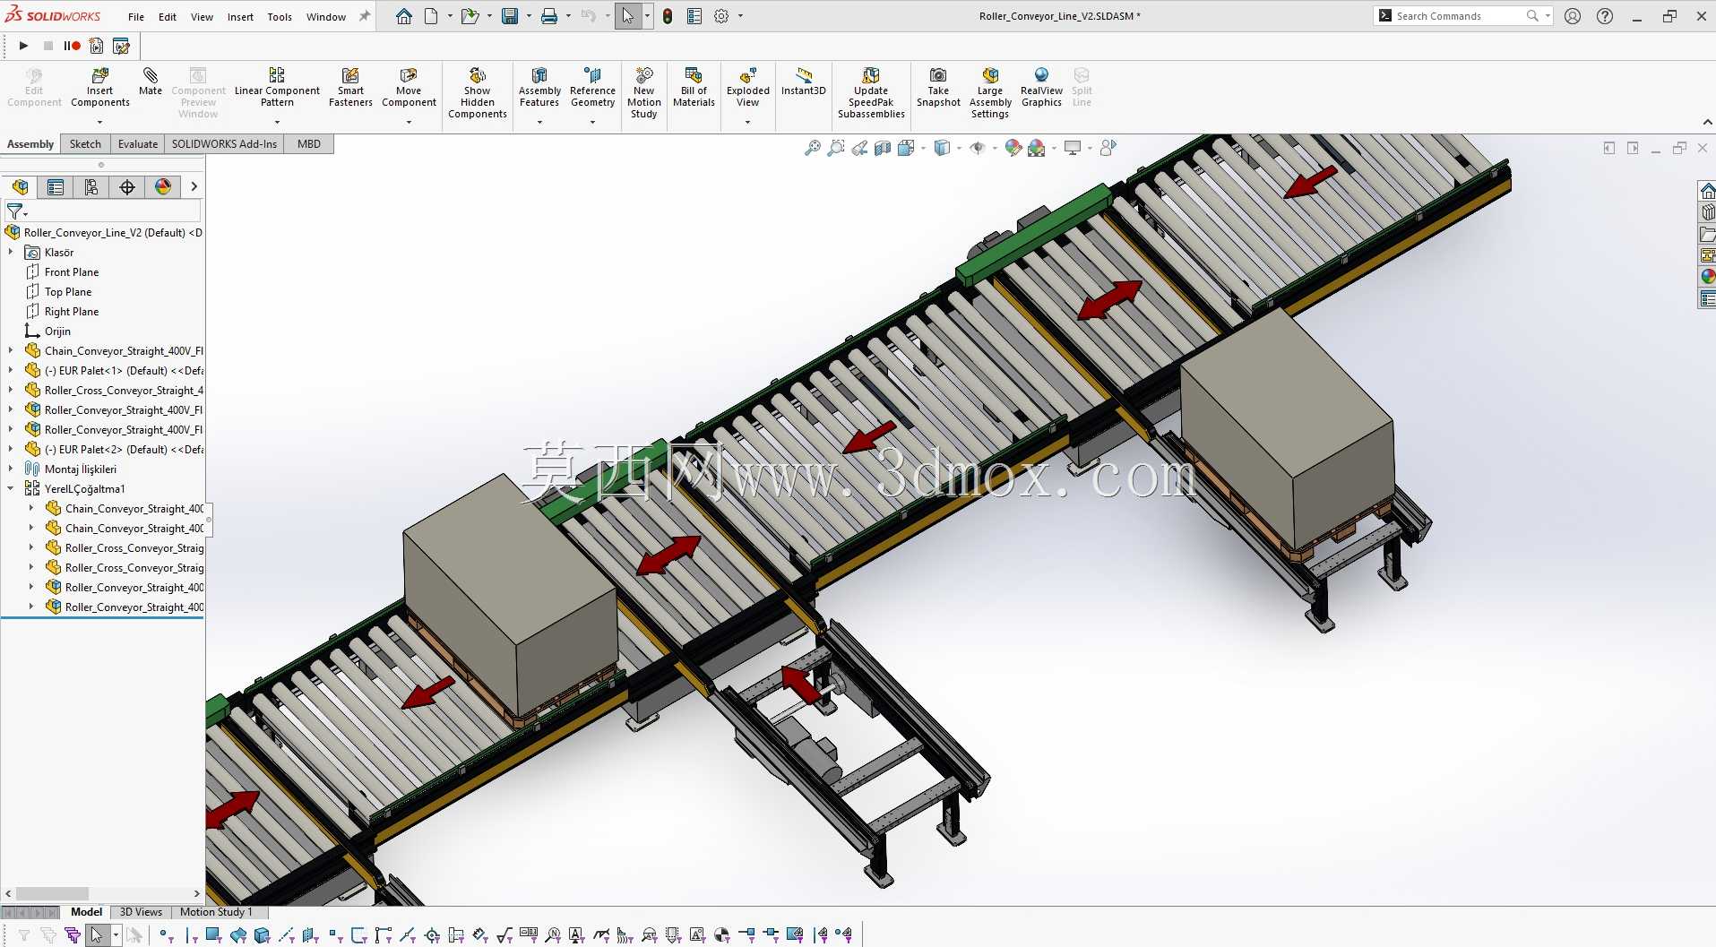Open Assembly Features tool
1716x947 pixels.
click(x=539, y=88)
